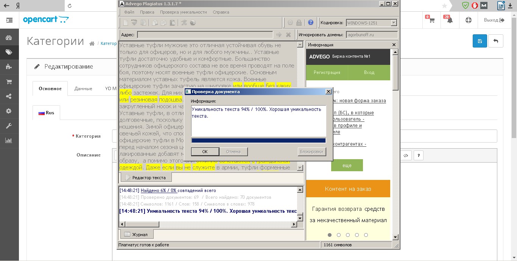Click the notifications bell with 20 badge
This screenshot has width=517, height=261.
click(449, 20)
